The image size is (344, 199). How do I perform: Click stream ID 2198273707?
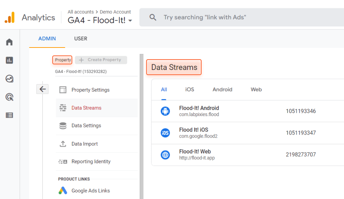(301, 155)
